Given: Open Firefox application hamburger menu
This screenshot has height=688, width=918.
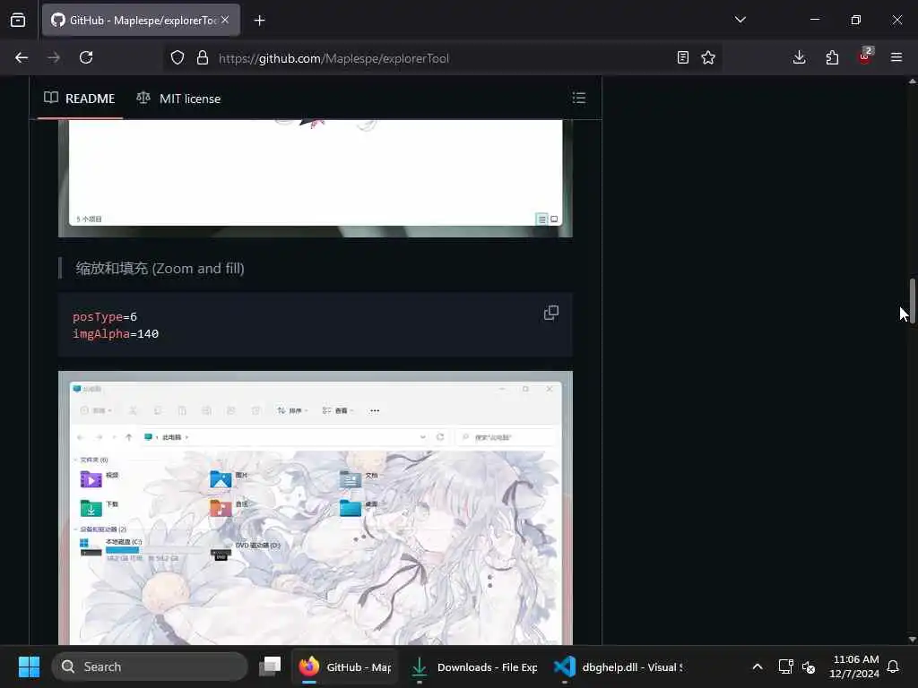Looking at the screenshot, I should [x=896, y=57].
